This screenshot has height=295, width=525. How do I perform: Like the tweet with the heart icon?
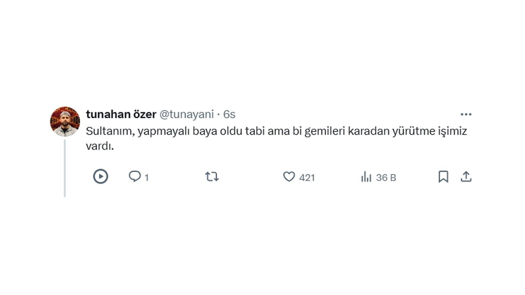pyautogui.click(x=289, y=177)
